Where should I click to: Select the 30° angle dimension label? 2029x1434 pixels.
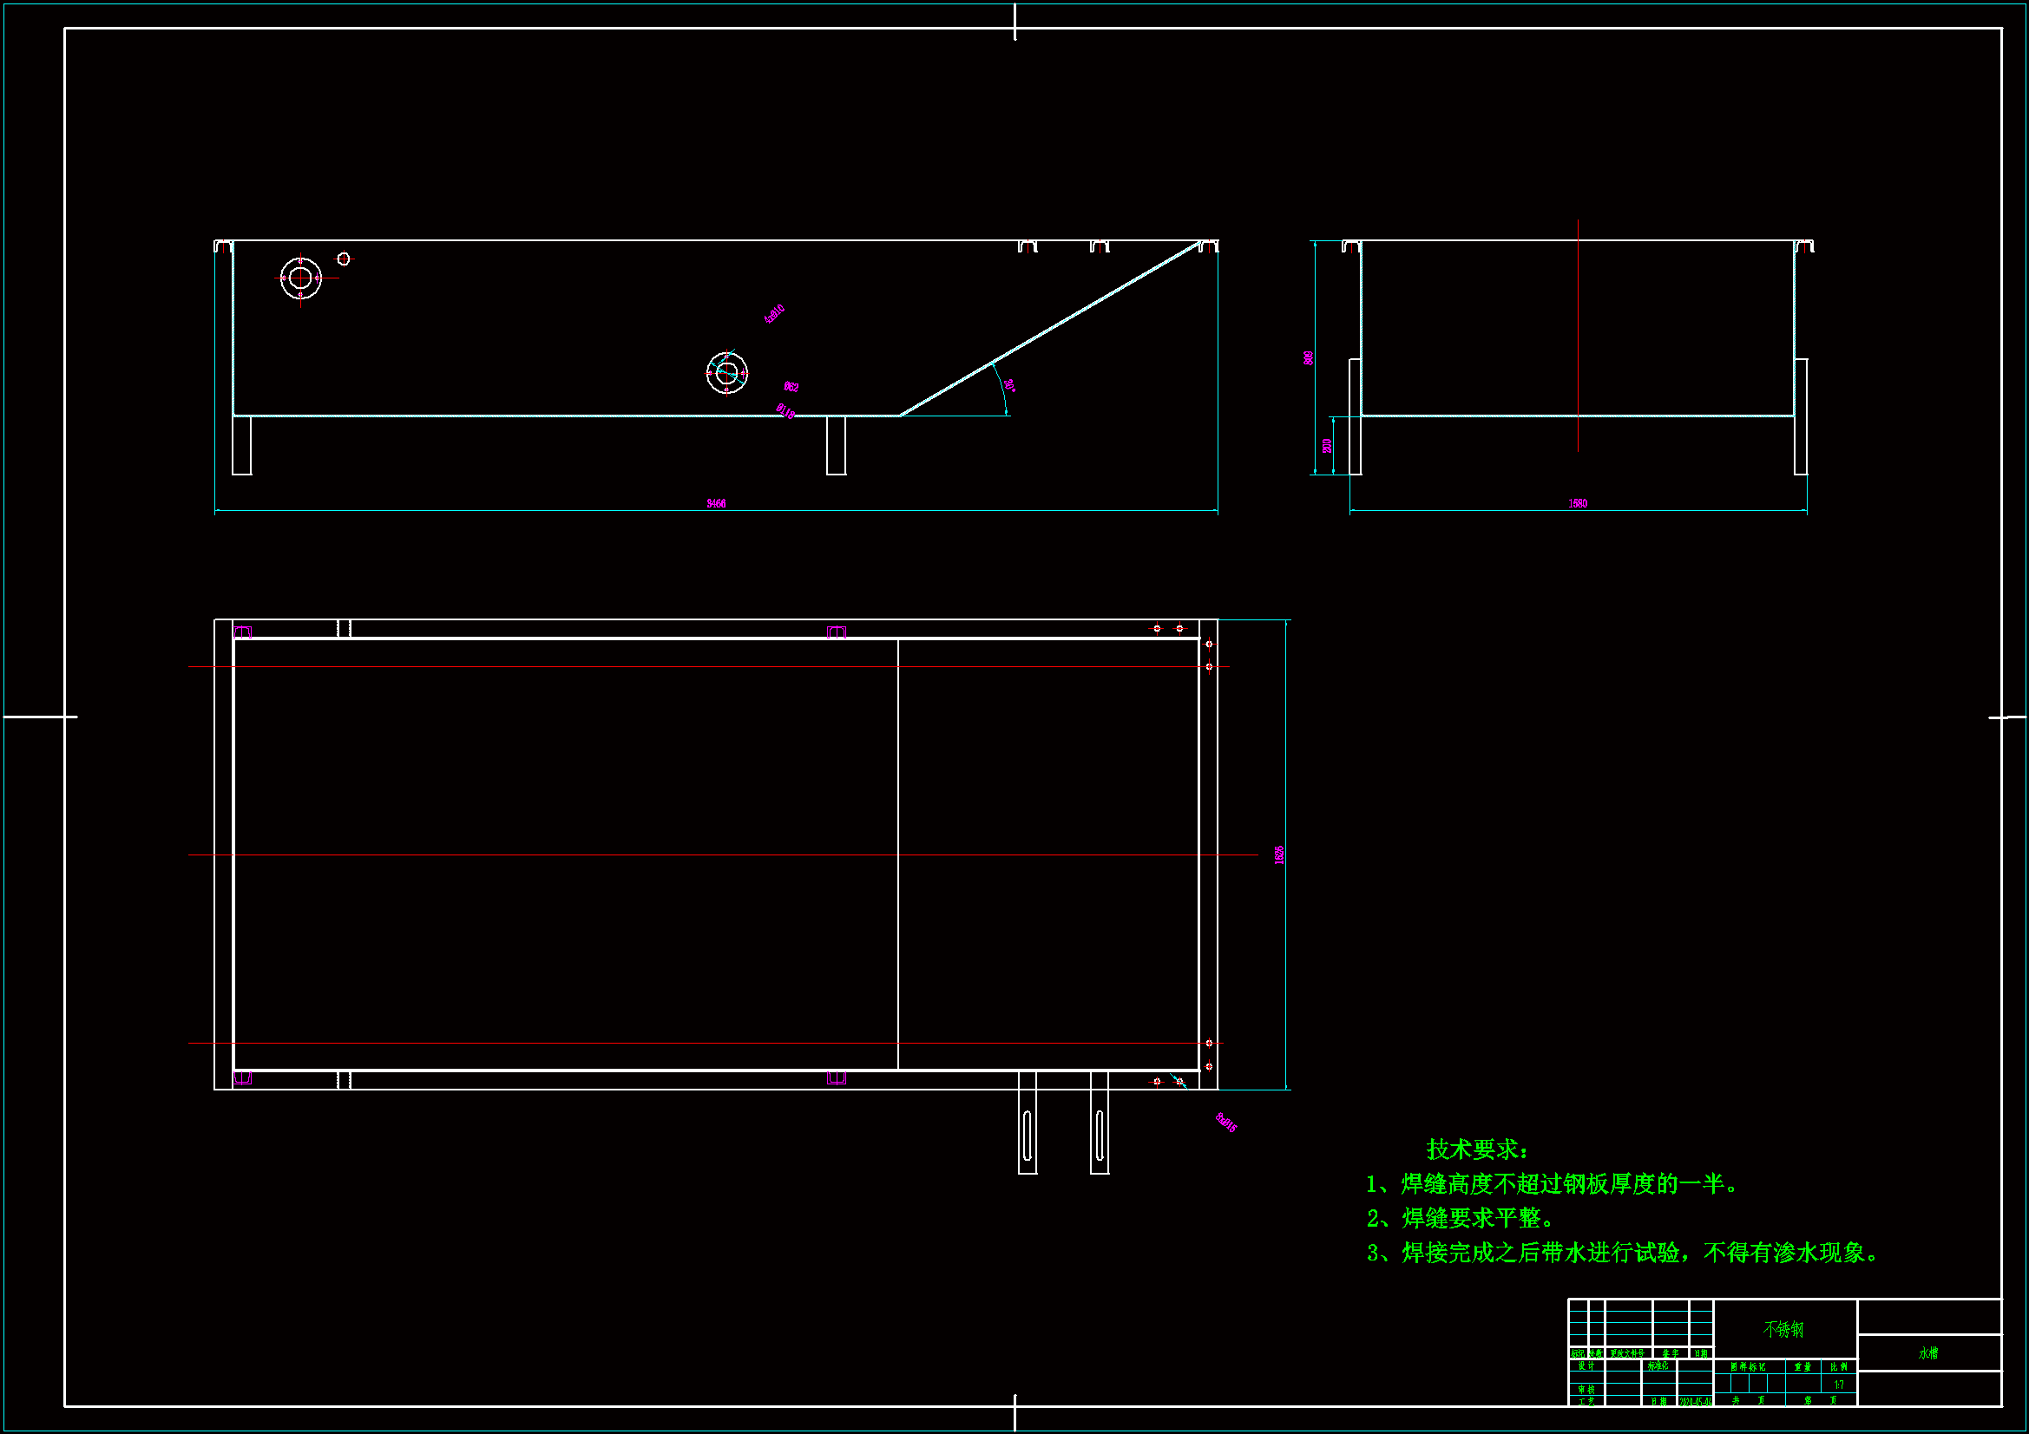click(x=1010, y=386)
